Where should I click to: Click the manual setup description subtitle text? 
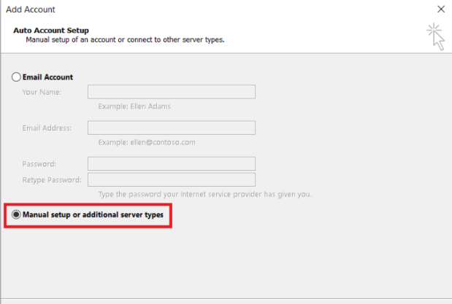pyautogui.click(x=125, y=39)
